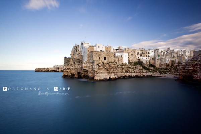This screenshot has height=134, width=201.
Task: Click the tall stone tower building on cliff
Action: click(76, 51)
